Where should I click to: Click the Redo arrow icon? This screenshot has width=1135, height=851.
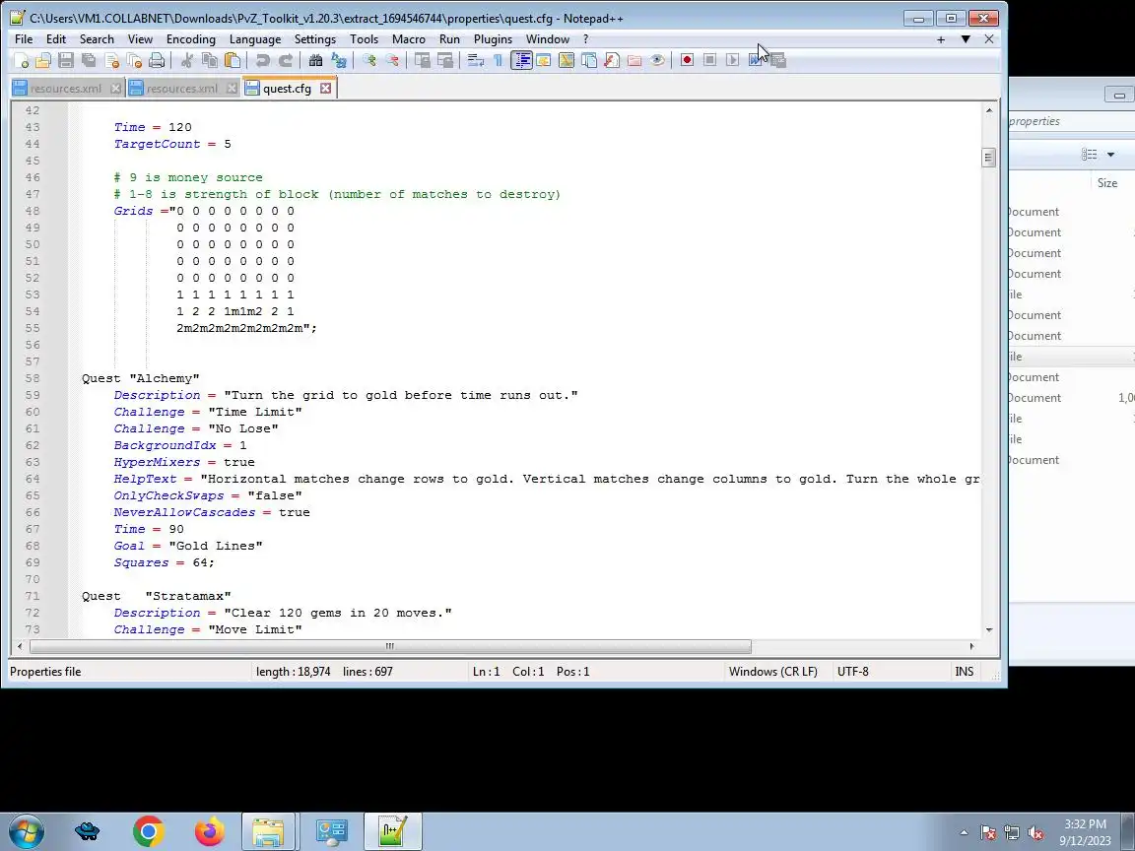pyautogui.click(x=286, y=60)
